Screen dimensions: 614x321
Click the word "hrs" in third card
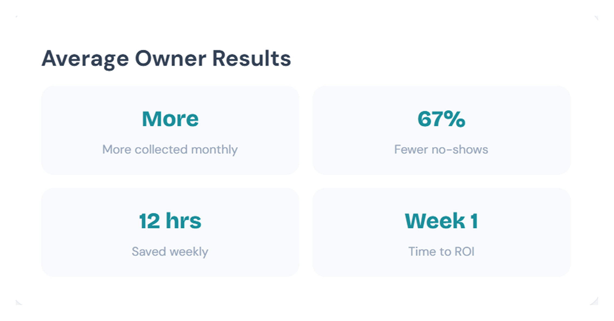184,221
